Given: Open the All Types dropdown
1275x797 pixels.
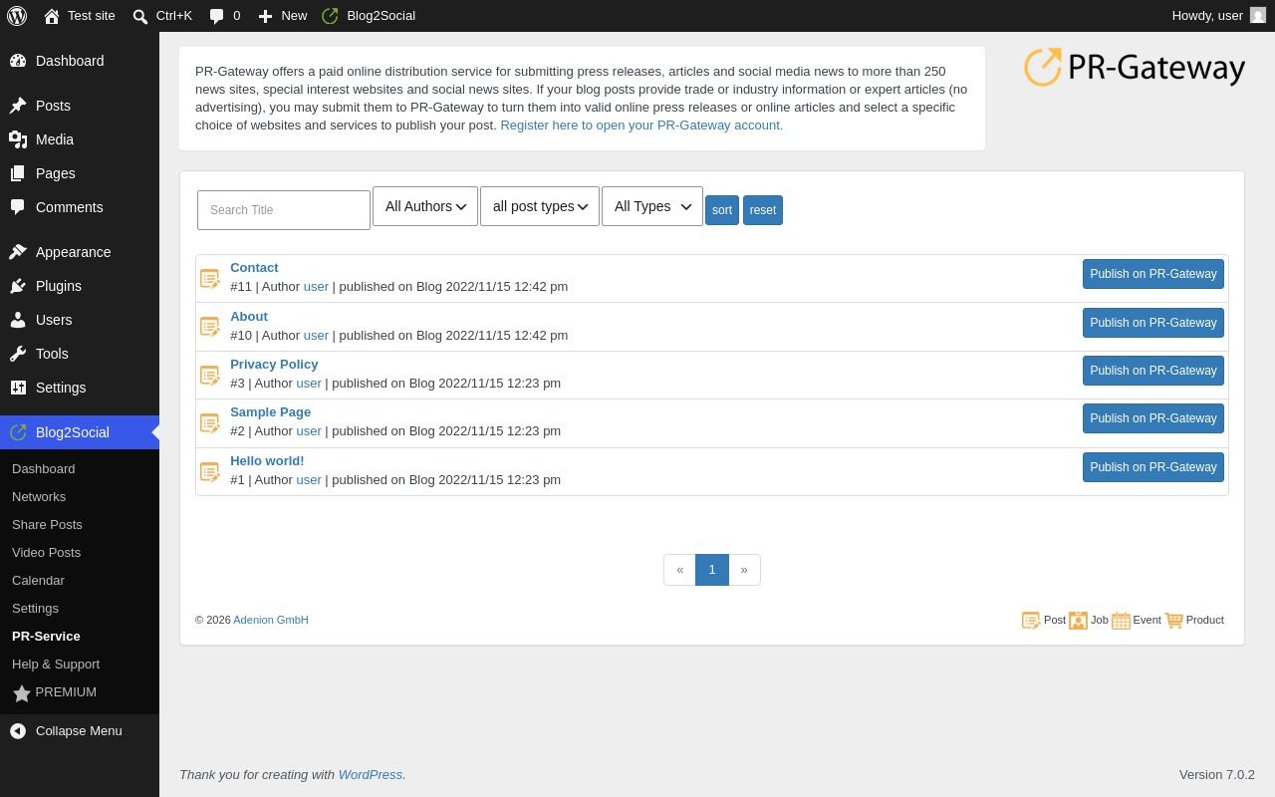Looking at the screenshot, I should 652,206.
